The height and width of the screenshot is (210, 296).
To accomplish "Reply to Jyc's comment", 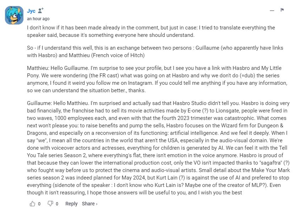I will [71, 204].
